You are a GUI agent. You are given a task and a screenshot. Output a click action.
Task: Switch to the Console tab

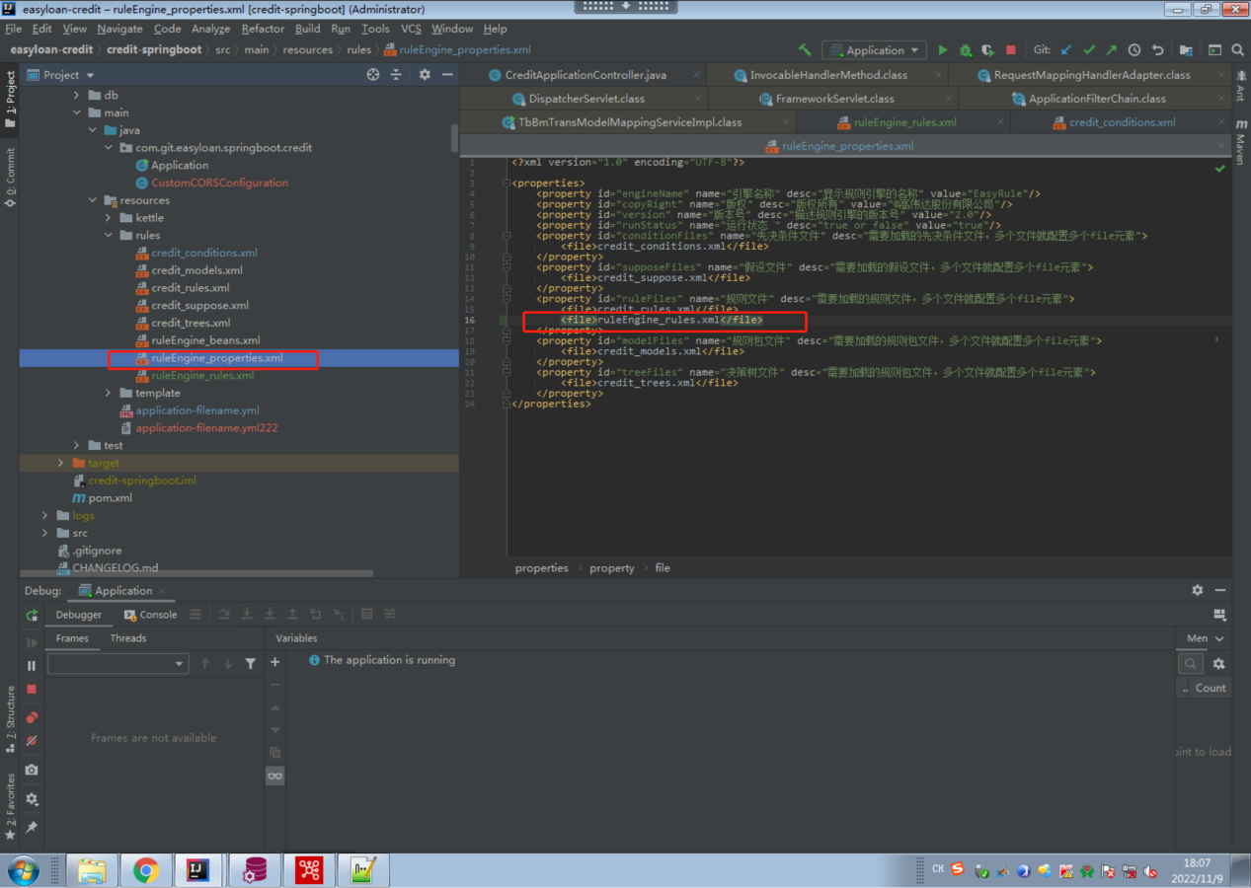coord(151,615)
